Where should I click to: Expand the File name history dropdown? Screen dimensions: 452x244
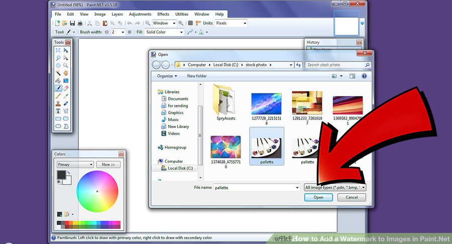[297, 188]
